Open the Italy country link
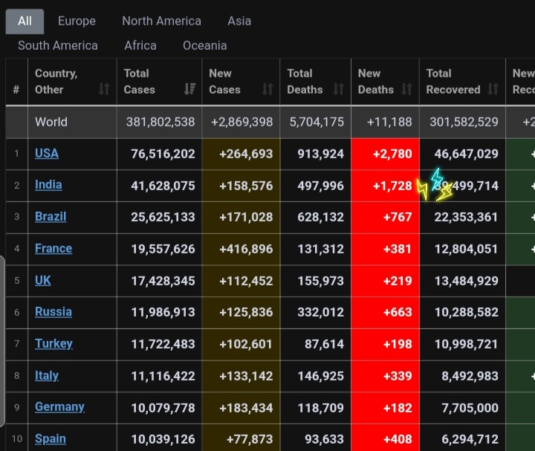Screen dimensions: 535x451 tap(47, 375)
